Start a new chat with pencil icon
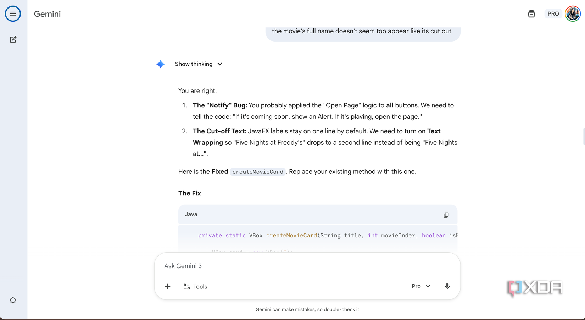This screenshot has height=320, width=585. (x=13, y=39)
